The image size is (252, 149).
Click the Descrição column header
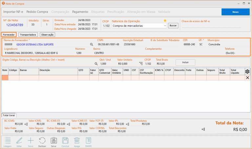(58, 71)
